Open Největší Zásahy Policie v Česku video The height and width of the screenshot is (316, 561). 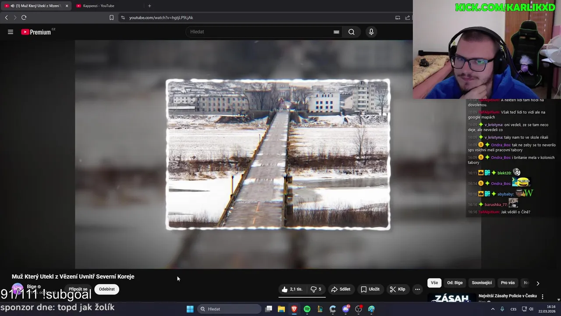tap(508, 296)
